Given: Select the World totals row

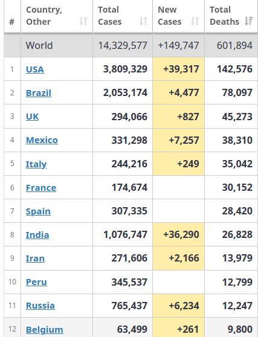Looking at the screenshot, I should pyautogui.click(x=131, y=45).
